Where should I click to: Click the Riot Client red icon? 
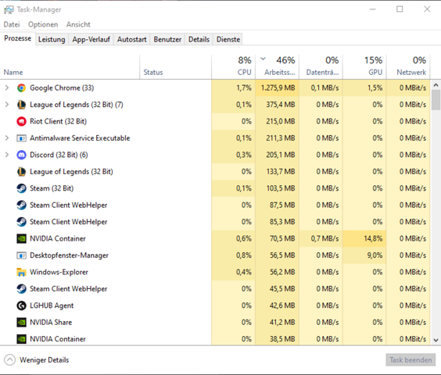tap(21, 121)
